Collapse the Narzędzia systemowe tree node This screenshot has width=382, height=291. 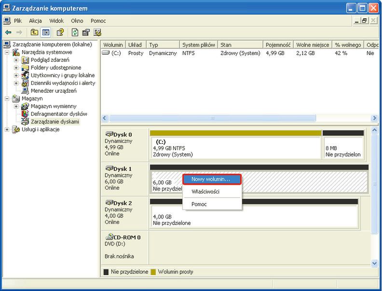pos(7,52)
